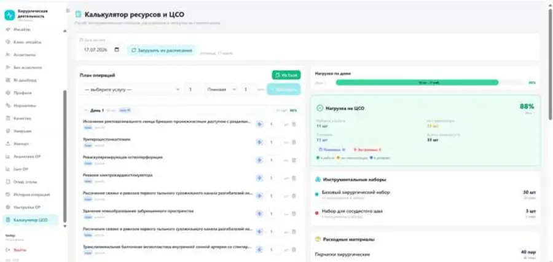Click the Расходные материалы header icon
The width and height of the screenshot is (553, 262).
coord(318,239)
